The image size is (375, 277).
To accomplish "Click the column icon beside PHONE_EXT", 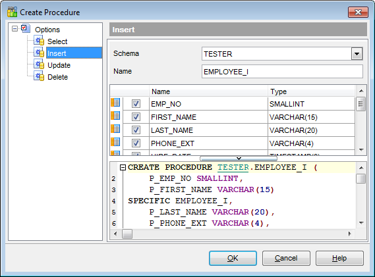I will tap(115, 142).
